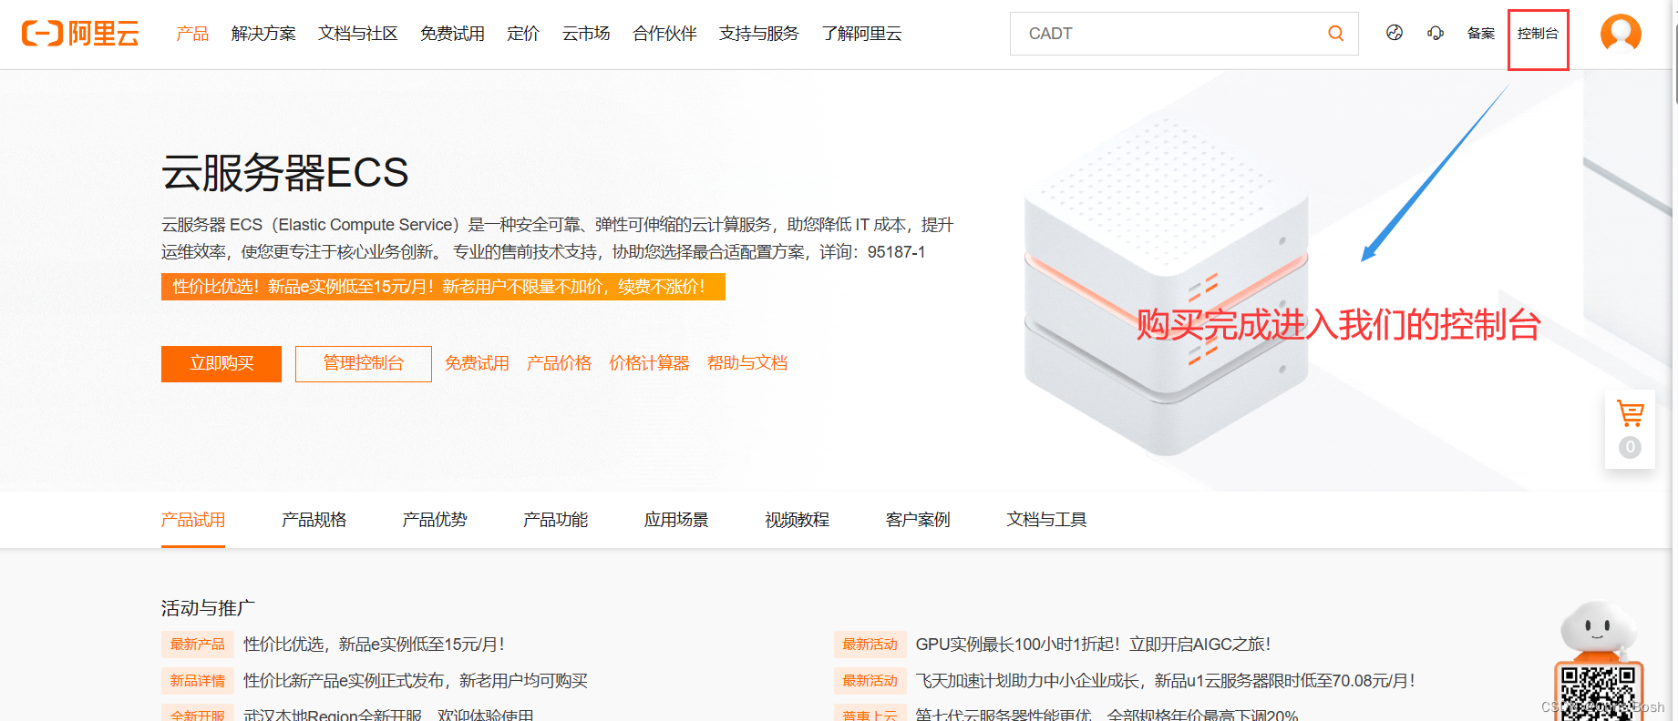
Task: Switch to the 应用场景 tab
Action: (x=676, y=520)
